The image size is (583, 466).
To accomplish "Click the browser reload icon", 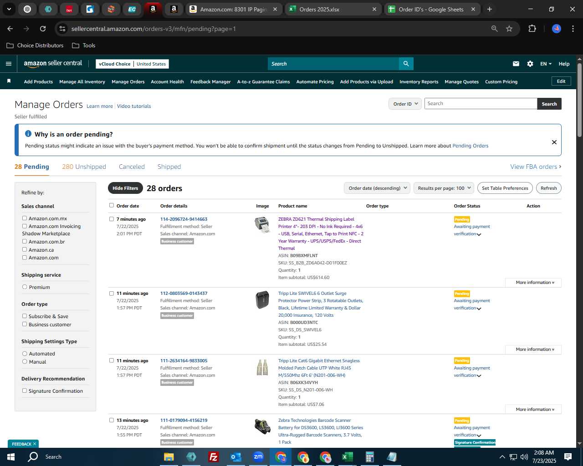I will click(43, 29).
